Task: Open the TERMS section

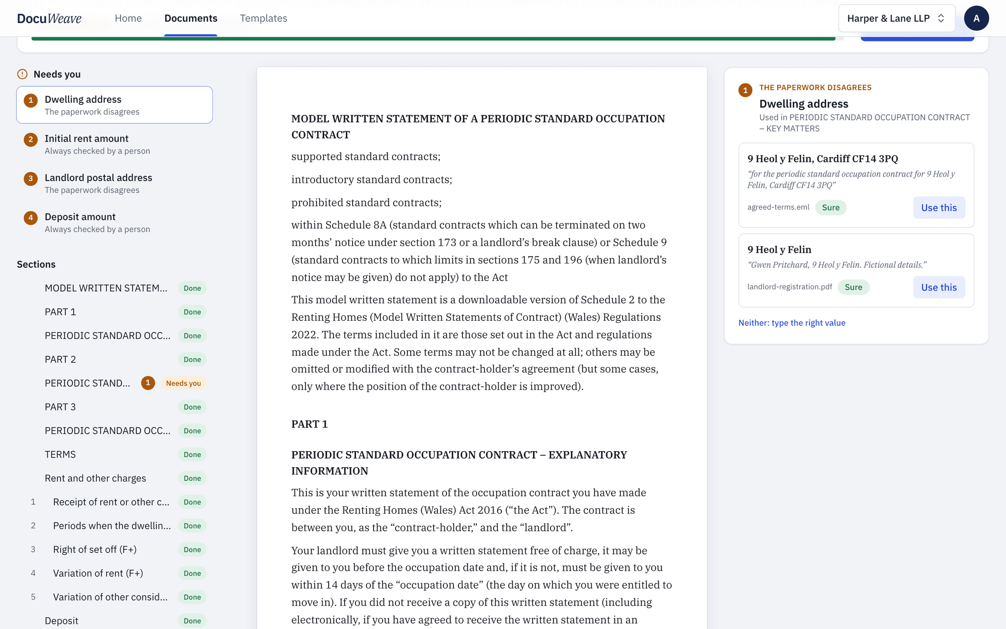Action: 114,454
